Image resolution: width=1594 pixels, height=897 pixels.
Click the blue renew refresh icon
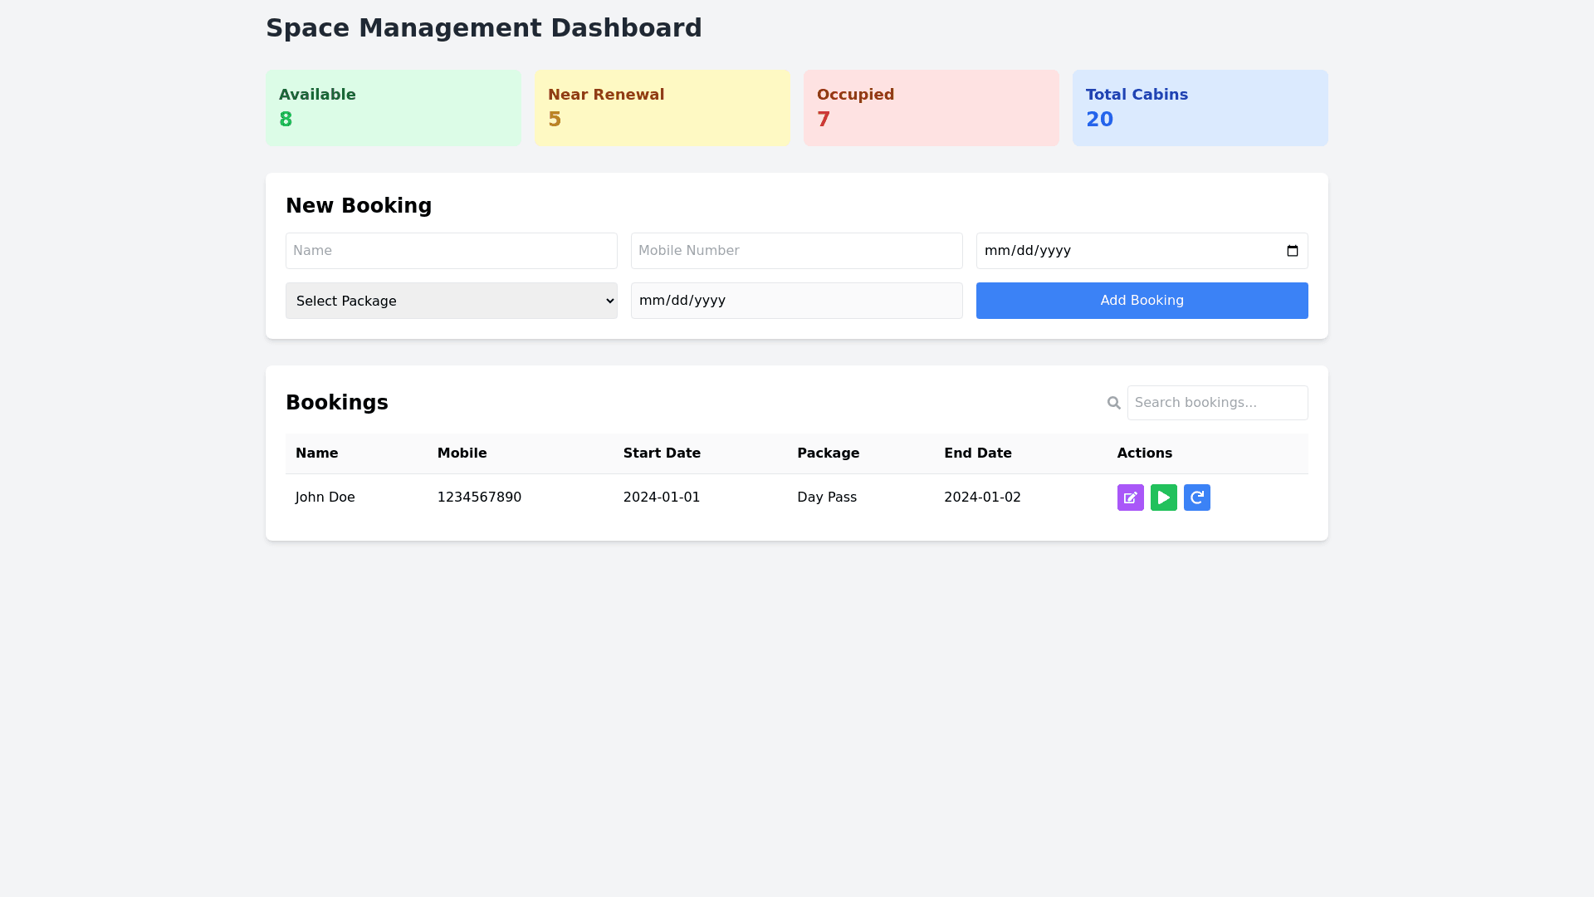1196,498
